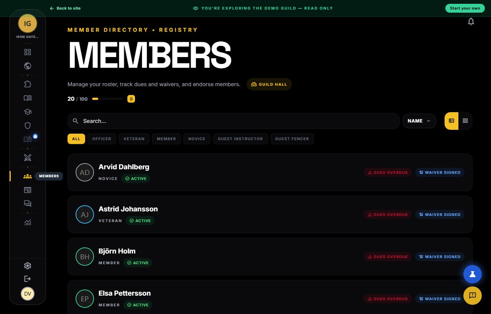Select the Guest Instructor filter chip
This screenshot has height=314, width=491.
(x=240, y=139)
